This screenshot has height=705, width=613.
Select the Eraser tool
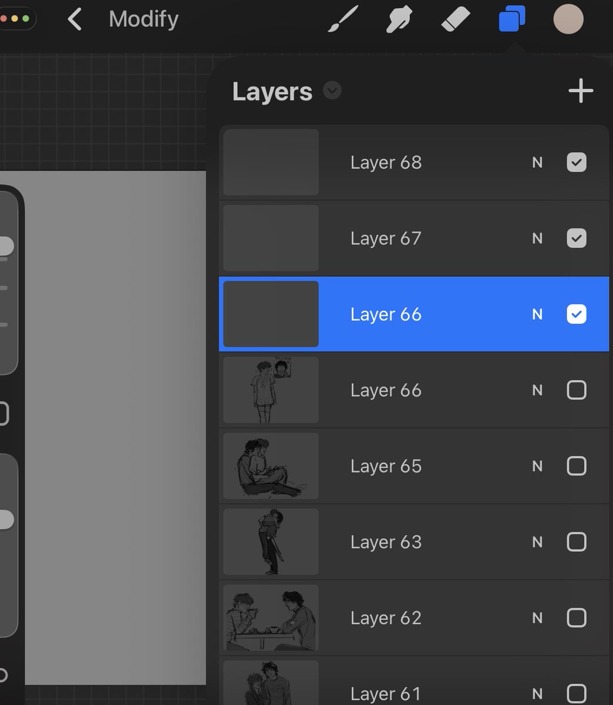(456, 19)
